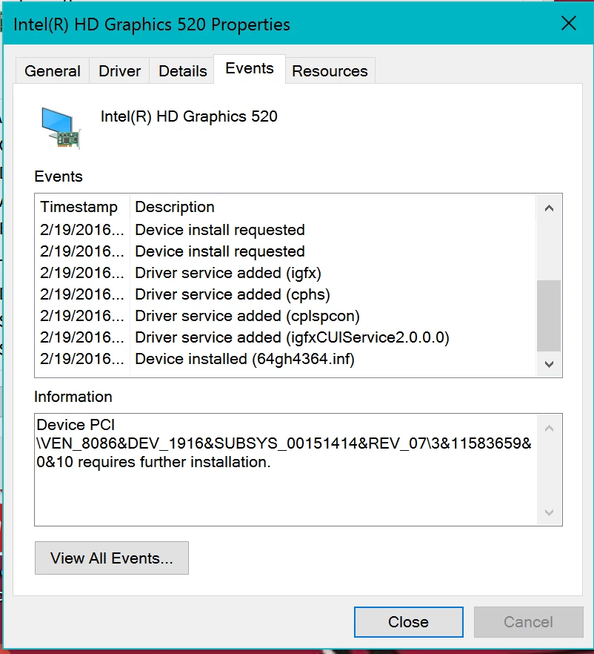Click the events list scroll down arrow
This screenshot has height=654, width=594.
pyautogui.click(x=549, y=364)
